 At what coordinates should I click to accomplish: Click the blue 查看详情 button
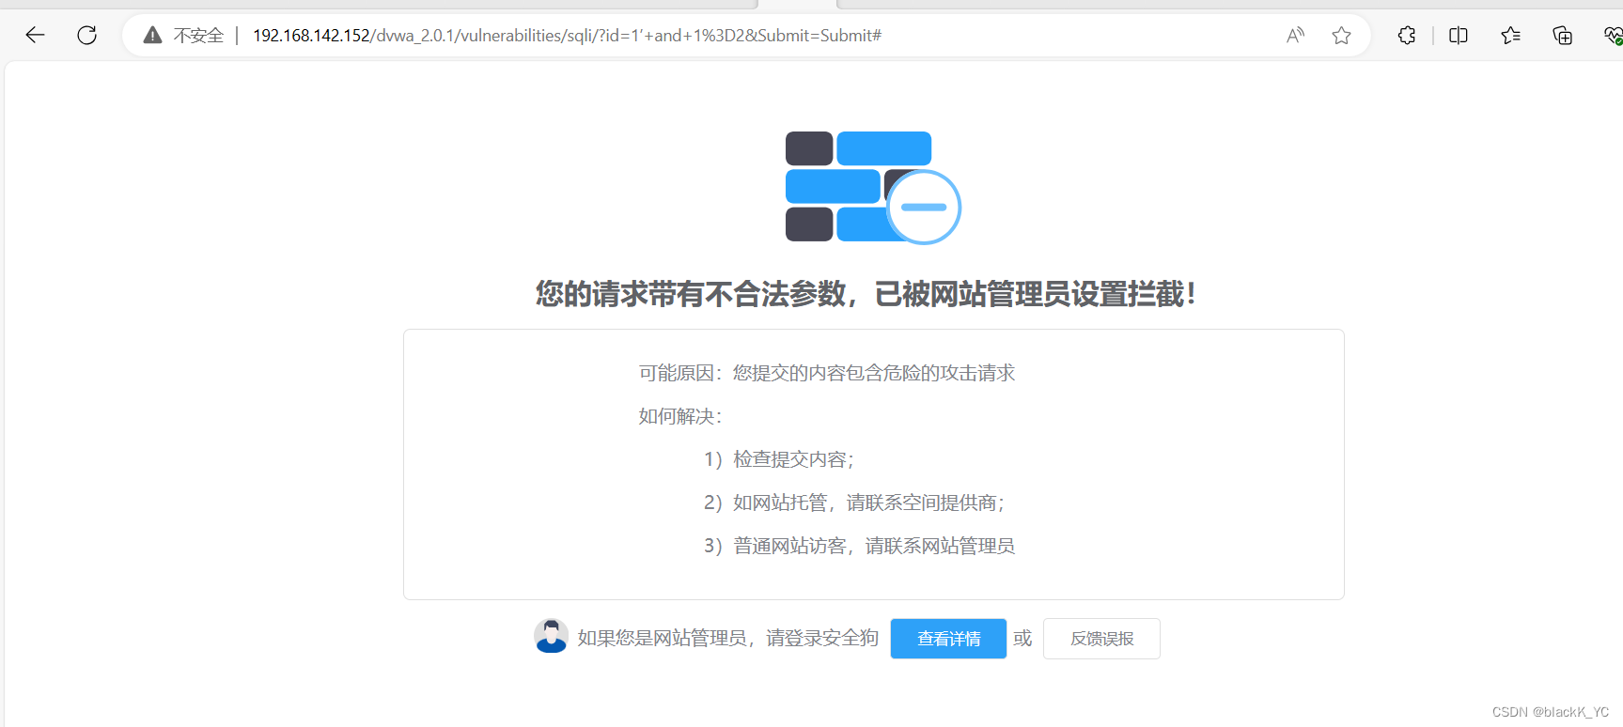point(948,639)
